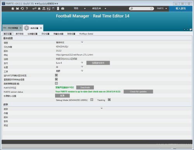Click the Deactivate button
This screenshot has width=194, height=150.
(85, 87)
